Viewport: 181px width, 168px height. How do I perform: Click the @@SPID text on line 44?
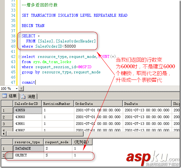pos(85,67)
